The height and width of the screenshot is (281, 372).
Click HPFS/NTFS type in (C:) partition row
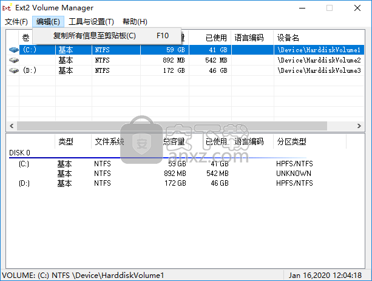[294, 164]
